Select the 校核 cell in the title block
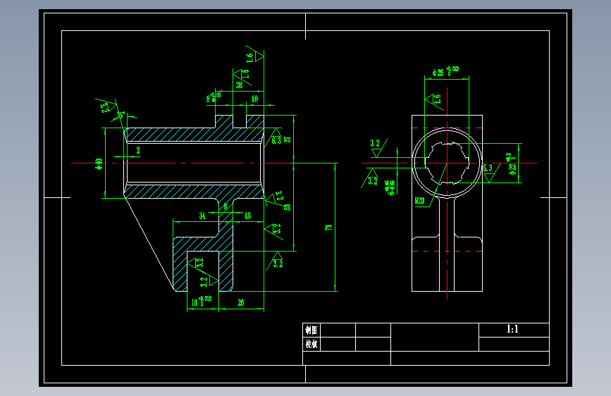The image size is (611, 396). pos(311,344)
